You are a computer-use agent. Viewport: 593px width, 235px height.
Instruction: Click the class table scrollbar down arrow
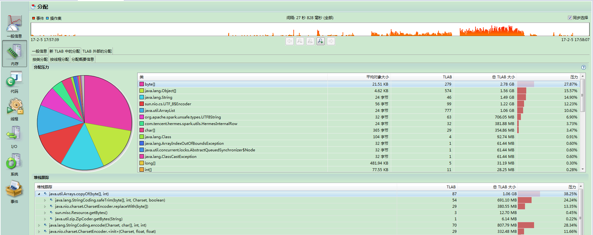[x=583, y=169]
